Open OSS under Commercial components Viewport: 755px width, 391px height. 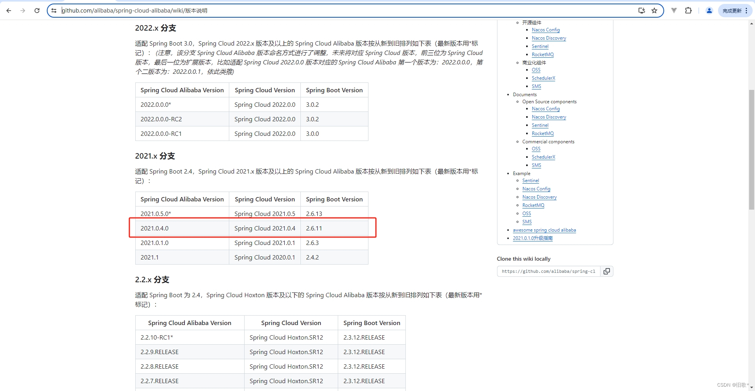coord(536,149)
